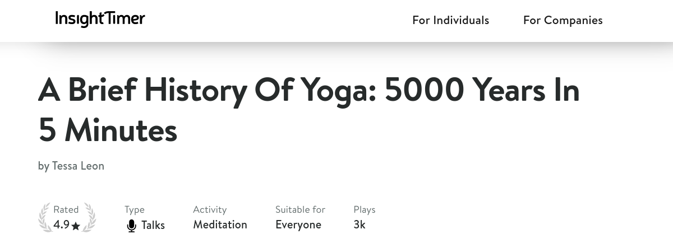Click the Insight Timer logo
The height and width of the screenshot is (248, 673).
(100, 20)
